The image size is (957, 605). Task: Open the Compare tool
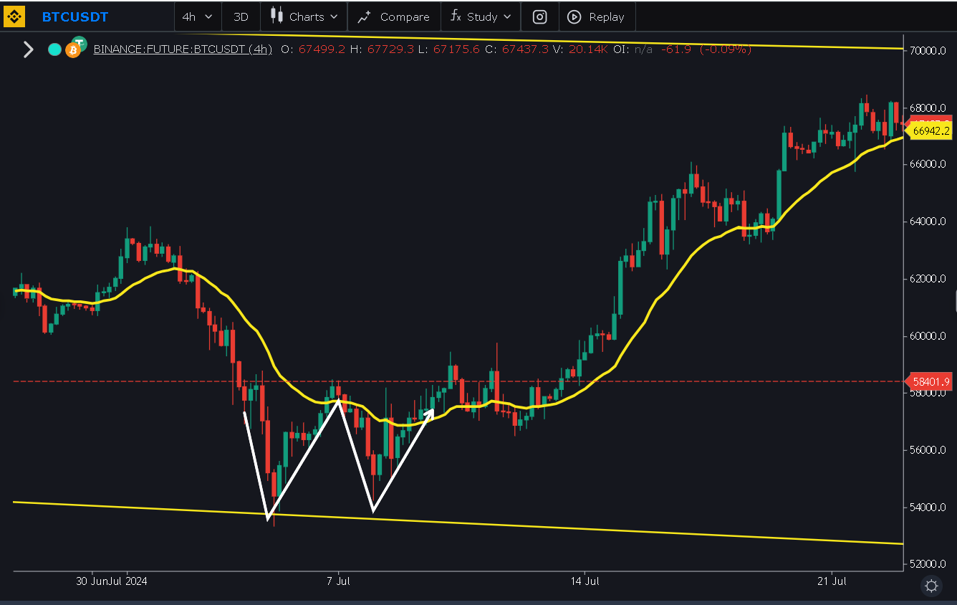click(x=394, y=16)
